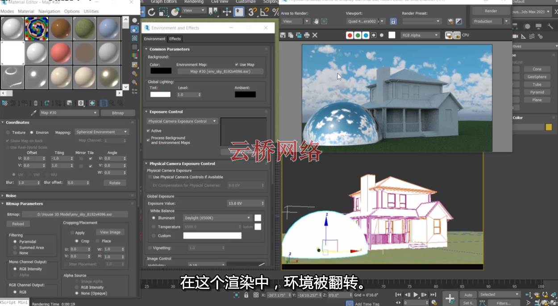Select the Environ mapping radio button
The width and height of the screenshot is (558, 306).
[32, 132]
